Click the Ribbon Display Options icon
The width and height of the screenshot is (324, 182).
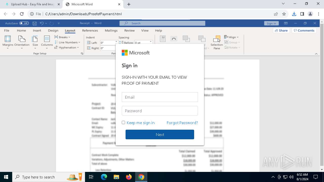[286, 23]
